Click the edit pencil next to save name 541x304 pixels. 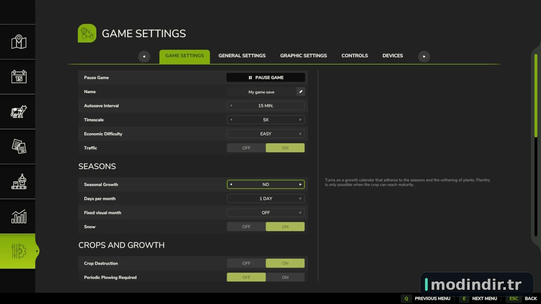point(301,92)
